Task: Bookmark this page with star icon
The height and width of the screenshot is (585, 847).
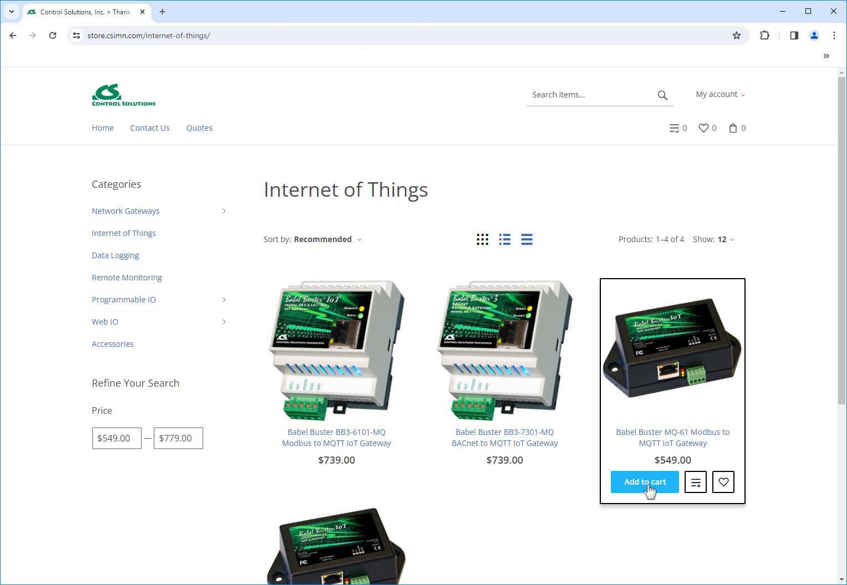Action: coord(736,35)
